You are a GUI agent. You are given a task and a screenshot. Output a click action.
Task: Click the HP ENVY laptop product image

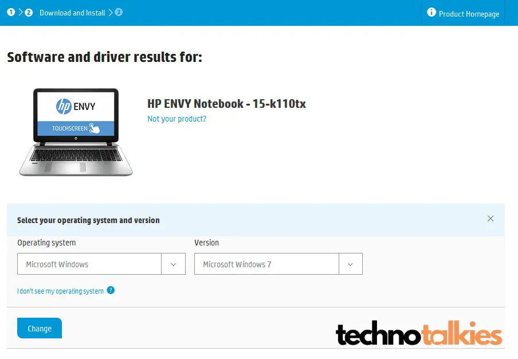click(x=76, y=132)
